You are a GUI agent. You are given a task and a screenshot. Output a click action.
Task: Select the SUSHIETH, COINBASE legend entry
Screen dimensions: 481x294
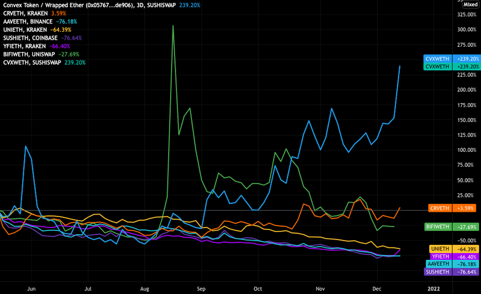(31, 38)
